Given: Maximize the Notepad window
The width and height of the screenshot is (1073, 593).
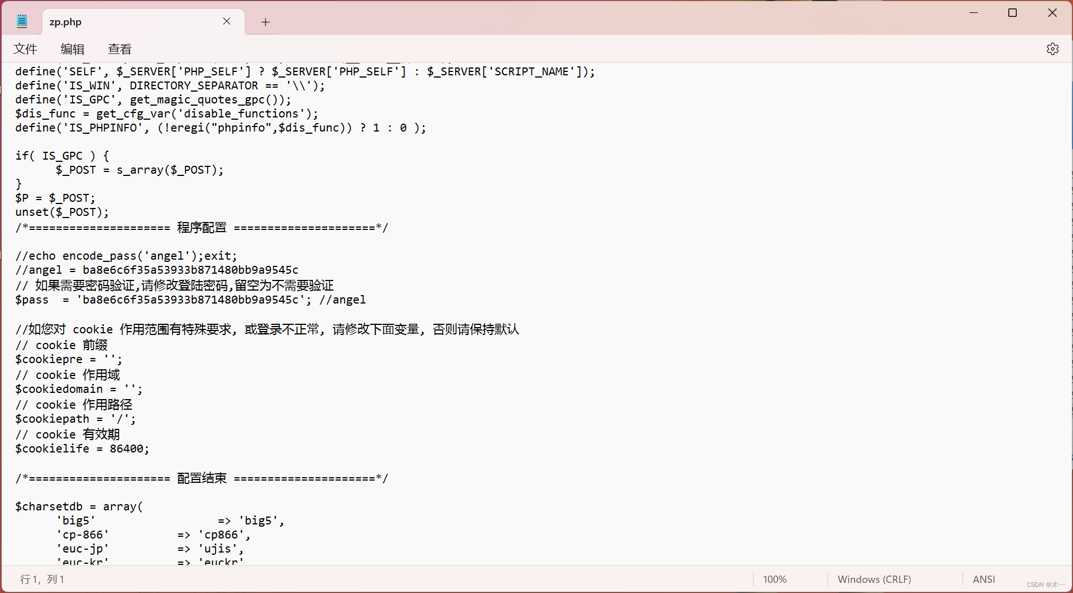Looking at the screenshot, I should tap(1012, 13).
